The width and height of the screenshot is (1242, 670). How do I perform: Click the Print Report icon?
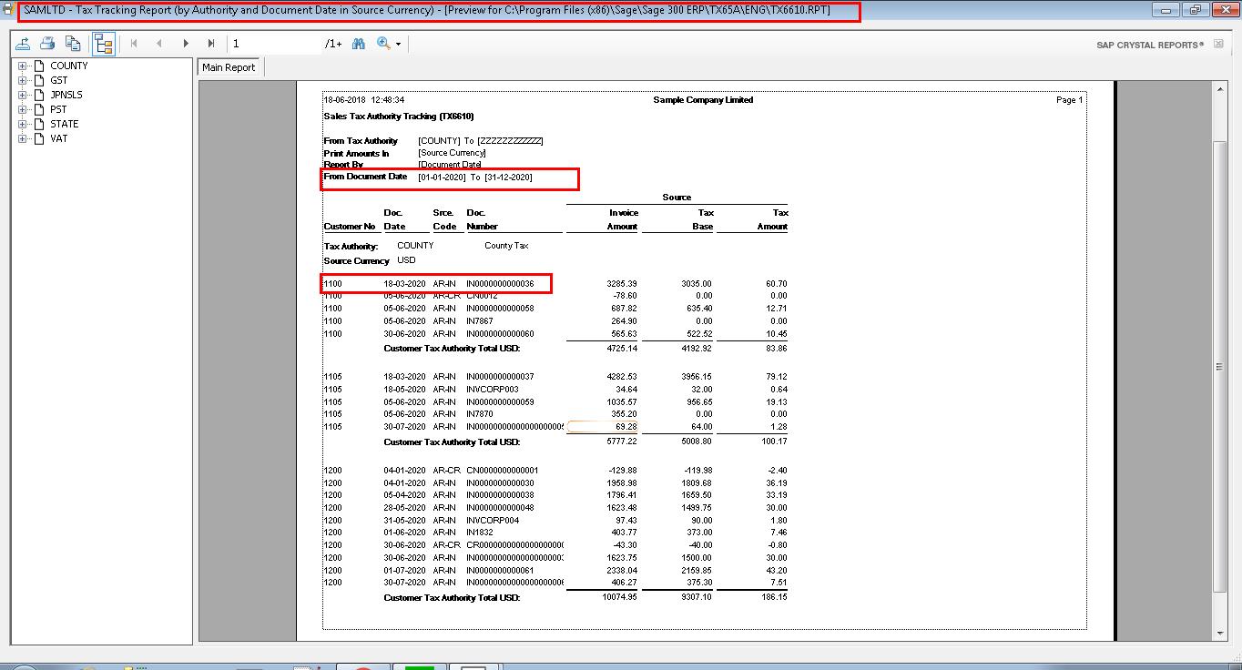48,44
